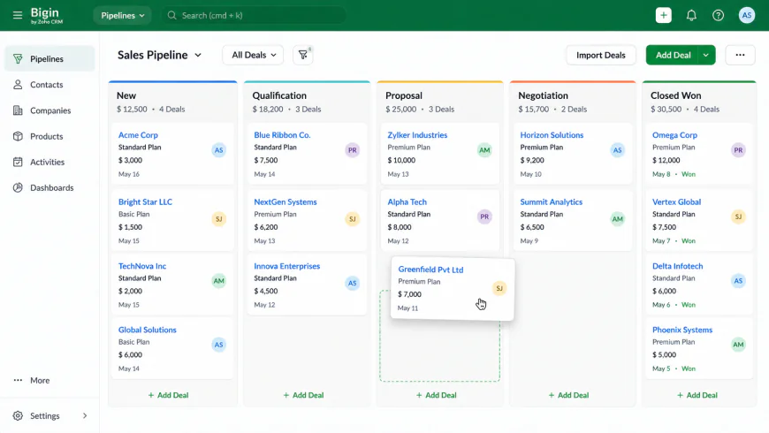
Task: Click the SJ owner avatar on NextGen Systems
Action: 352,218
